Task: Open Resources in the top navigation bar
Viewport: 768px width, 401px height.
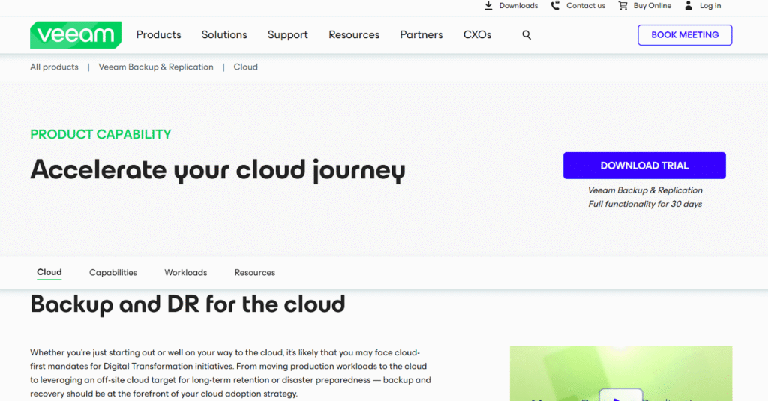Action: point(354,35)
